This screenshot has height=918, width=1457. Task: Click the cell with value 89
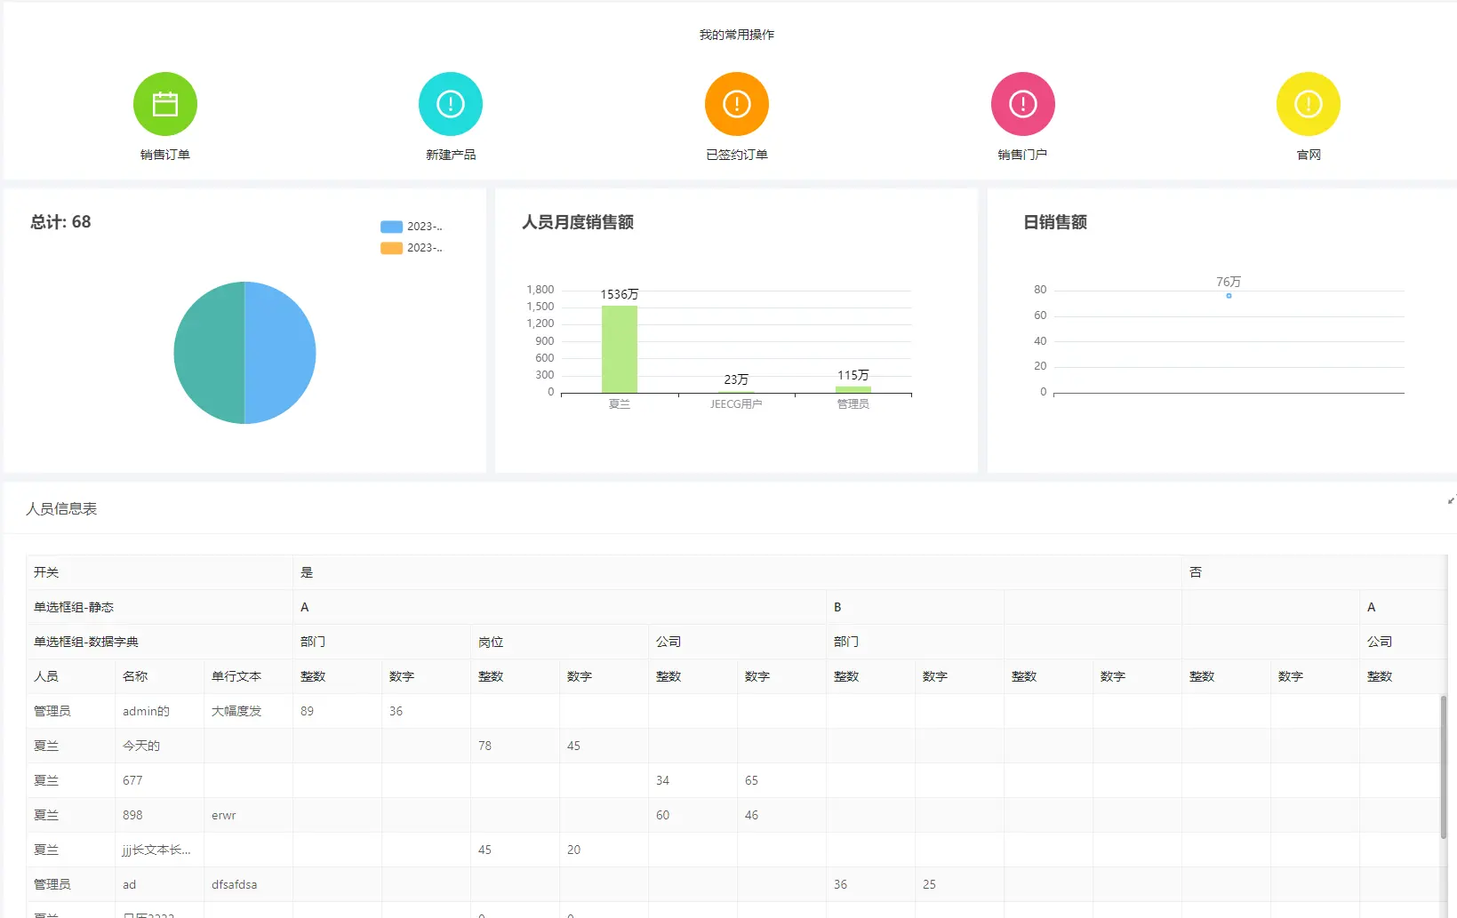click(x=338, y=711)
